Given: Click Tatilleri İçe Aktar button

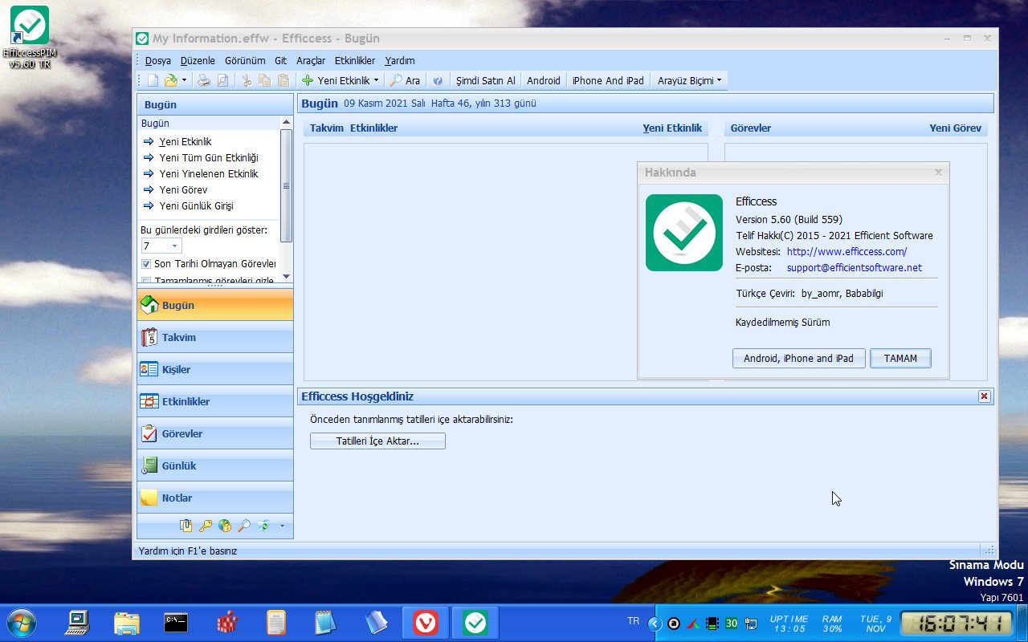Looking at the screenshot, I should pyautogui.click(x=377, y=441).
